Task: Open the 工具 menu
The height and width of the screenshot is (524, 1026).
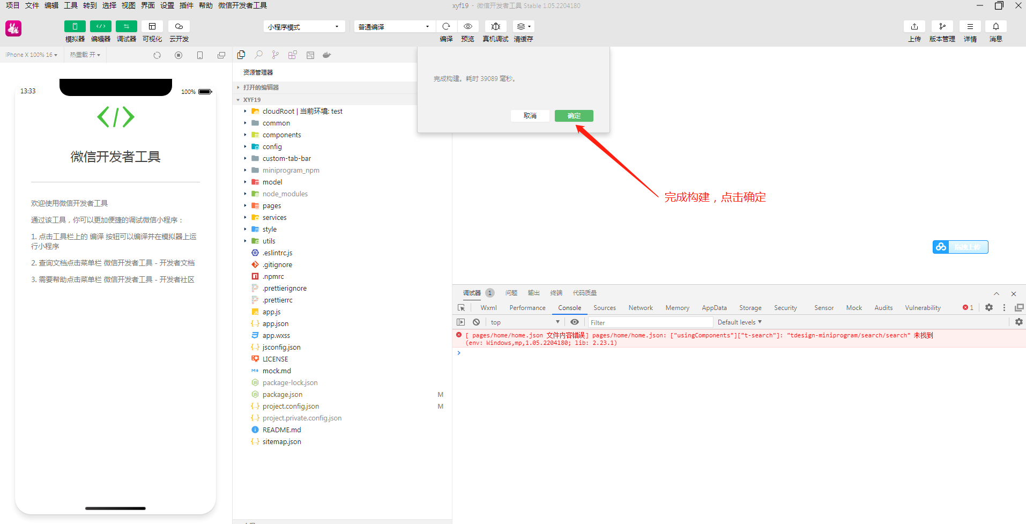Action: pyautogui.click(x=71, y=5)
